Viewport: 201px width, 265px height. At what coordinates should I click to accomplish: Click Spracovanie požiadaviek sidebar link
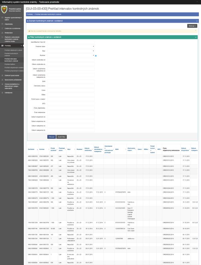click(x=13, y=80)
